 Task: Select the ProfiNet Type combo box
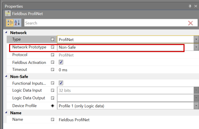pyautogui.click(x=125, y=40)
